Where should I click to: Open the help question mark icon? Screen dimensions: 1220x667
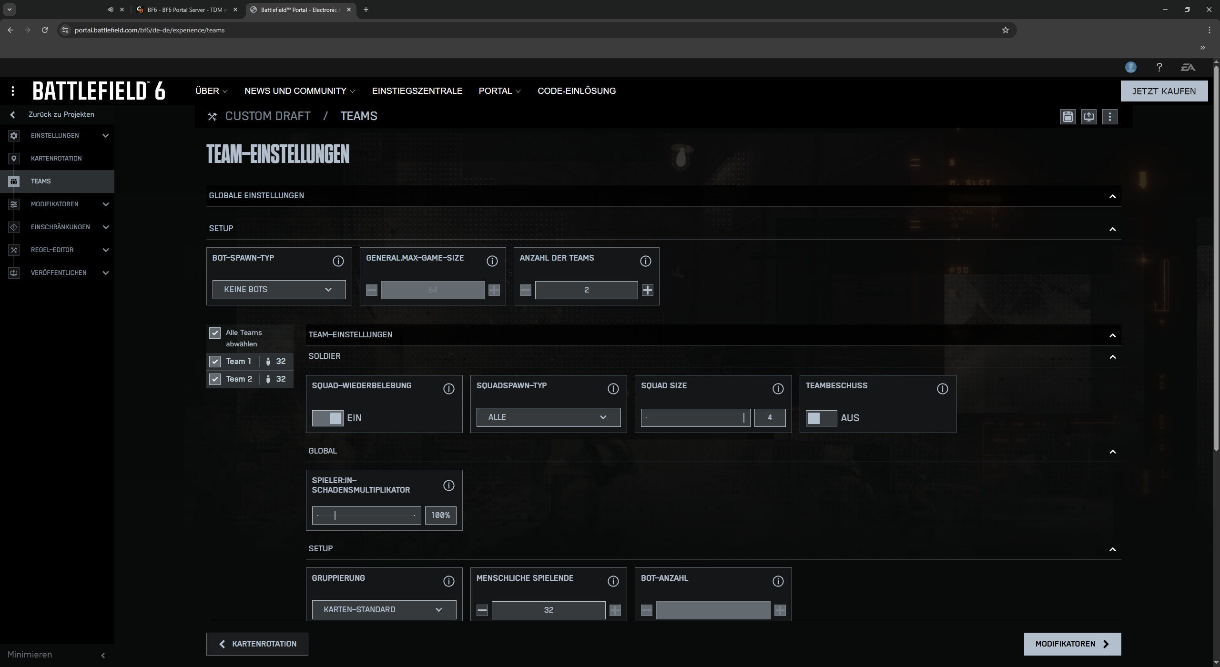1159,67
